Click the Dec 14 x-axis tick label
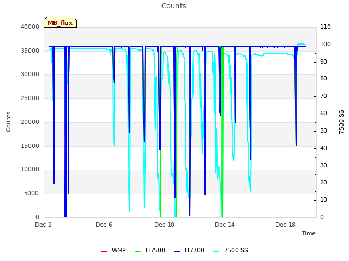 point(225,225)
